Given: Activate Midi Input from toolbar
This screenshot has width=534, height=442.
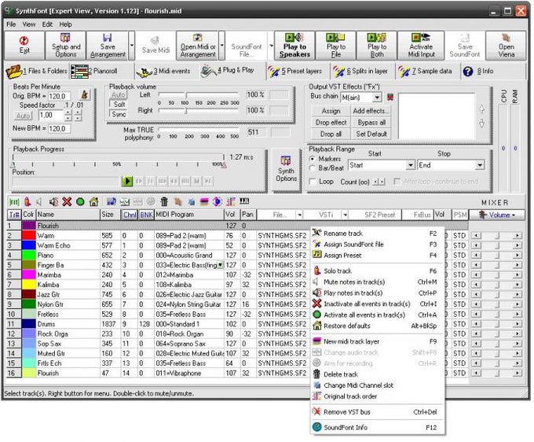Looking at the screenshot, I should (x=421, y=46).
